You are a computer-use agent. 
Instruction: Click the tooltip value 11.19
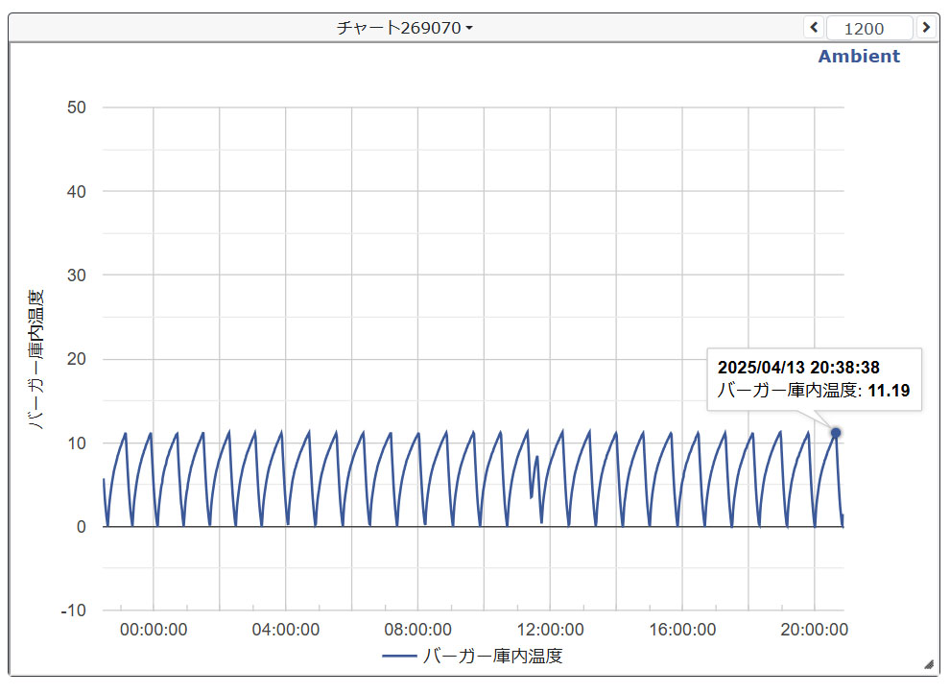click(x=889, y=391)
